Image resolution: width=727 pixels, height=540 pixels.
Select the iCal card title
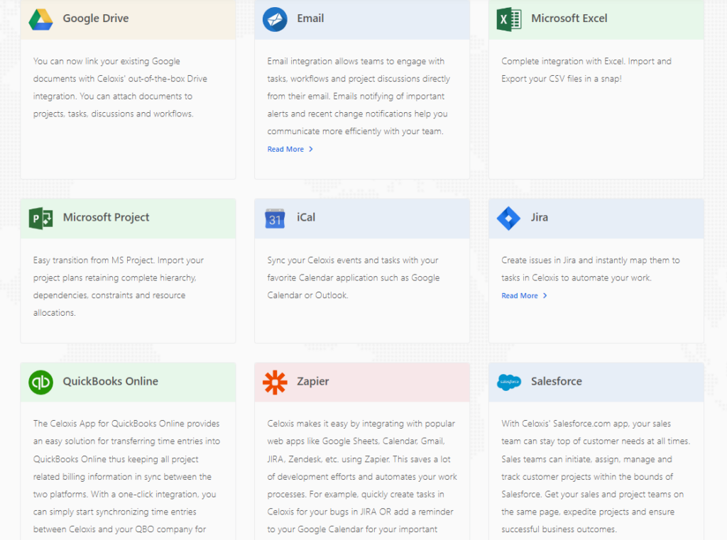tap(306, 217)
